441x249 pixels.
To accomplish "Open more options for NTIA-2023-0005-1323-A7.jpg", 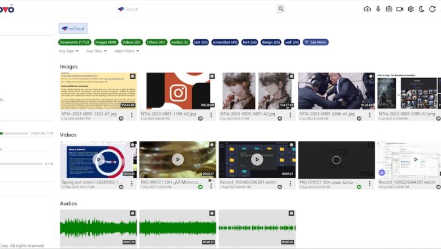I will pyautogui.click(x=132, y=115).
